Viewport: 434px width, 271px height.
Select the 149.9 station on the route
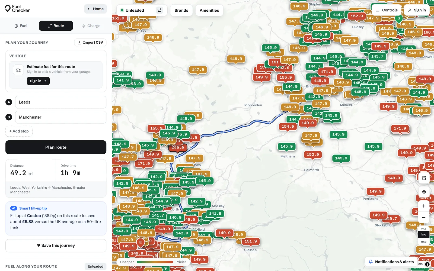[178, 148]
